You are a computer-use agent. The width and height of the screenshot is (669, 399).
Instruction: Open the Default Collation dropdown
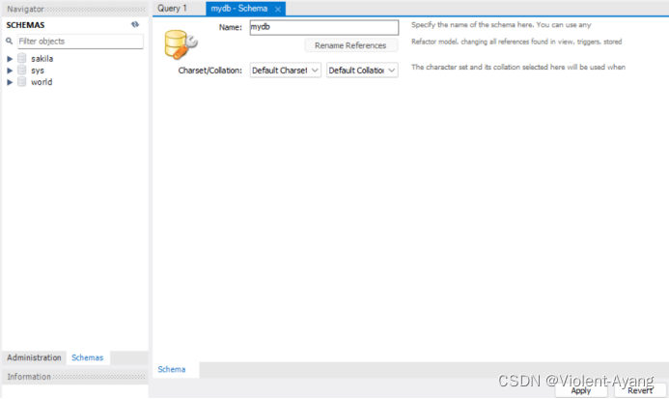362,71
